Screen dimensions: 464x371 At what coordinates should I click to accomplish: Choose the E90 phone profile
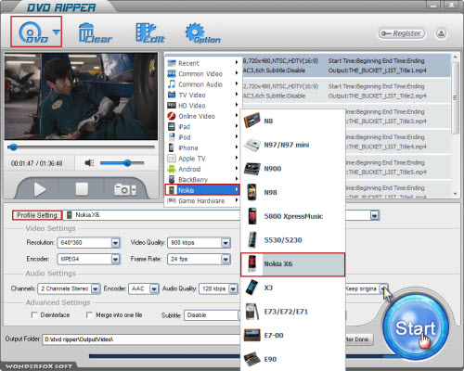click(x=292, y=359)
